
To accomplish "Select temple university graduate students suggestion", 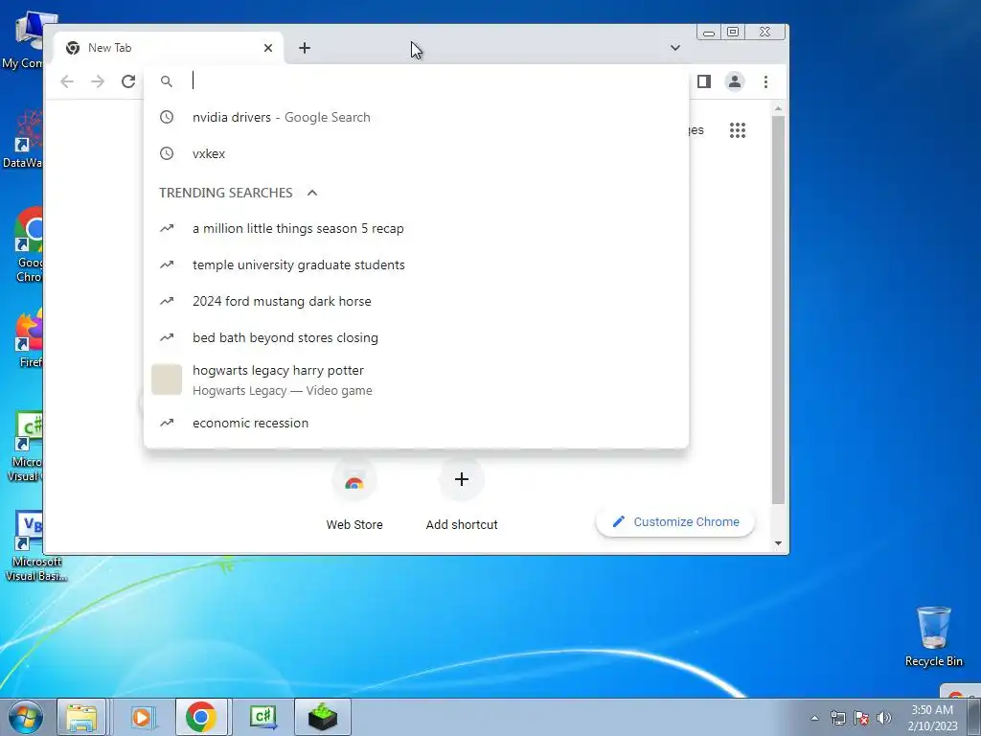I will pos(416,264).
